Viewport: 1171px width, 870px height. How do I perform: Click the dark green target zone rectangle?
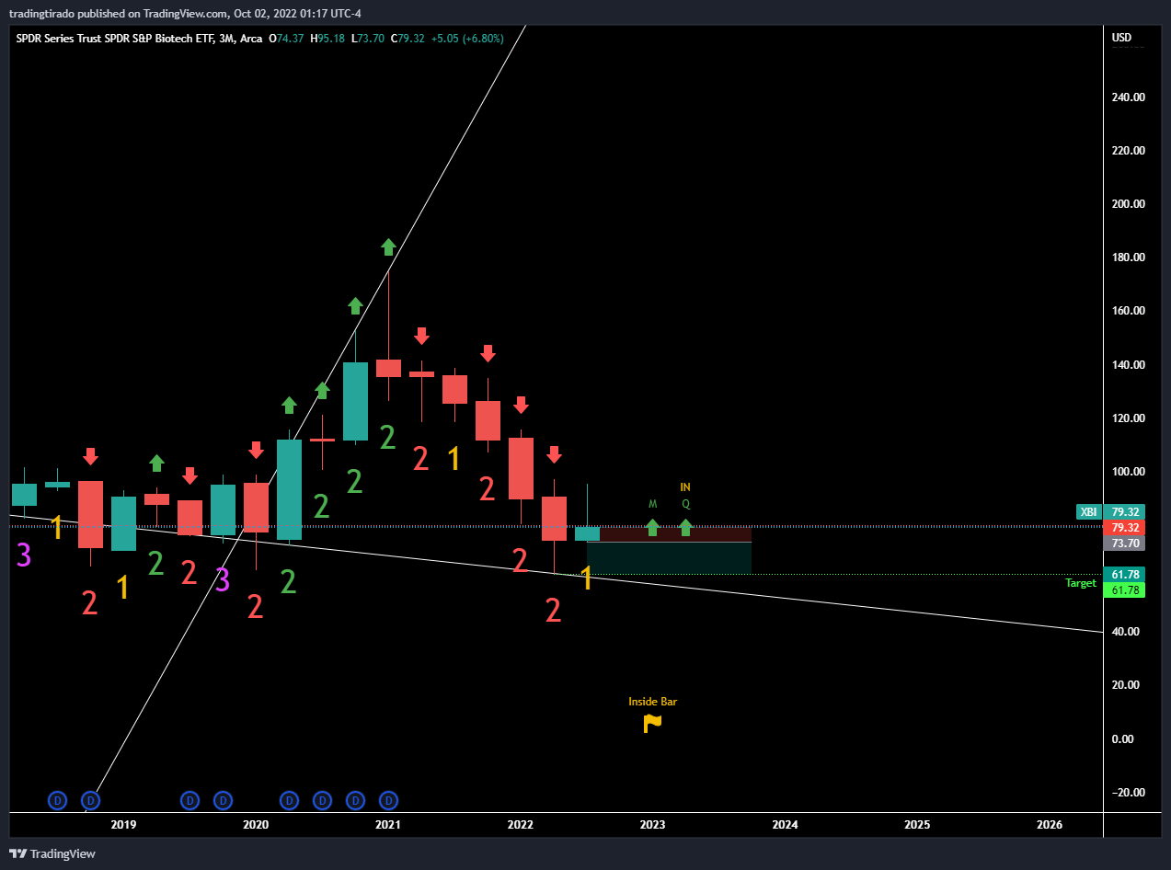click(x=669, y=558)
